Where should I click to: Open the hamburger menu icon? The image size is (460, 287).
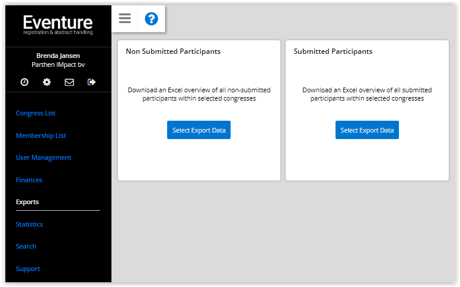(124, 18)
